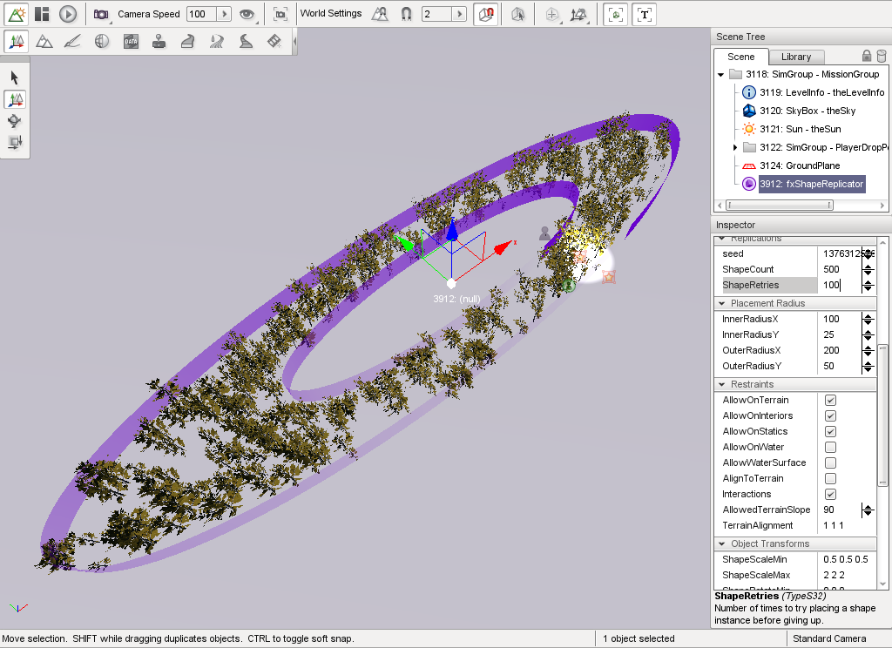The height and width of the screenshot is (648, 892).
Task: Open the Datablock Editor
Action: coord(131,41)
